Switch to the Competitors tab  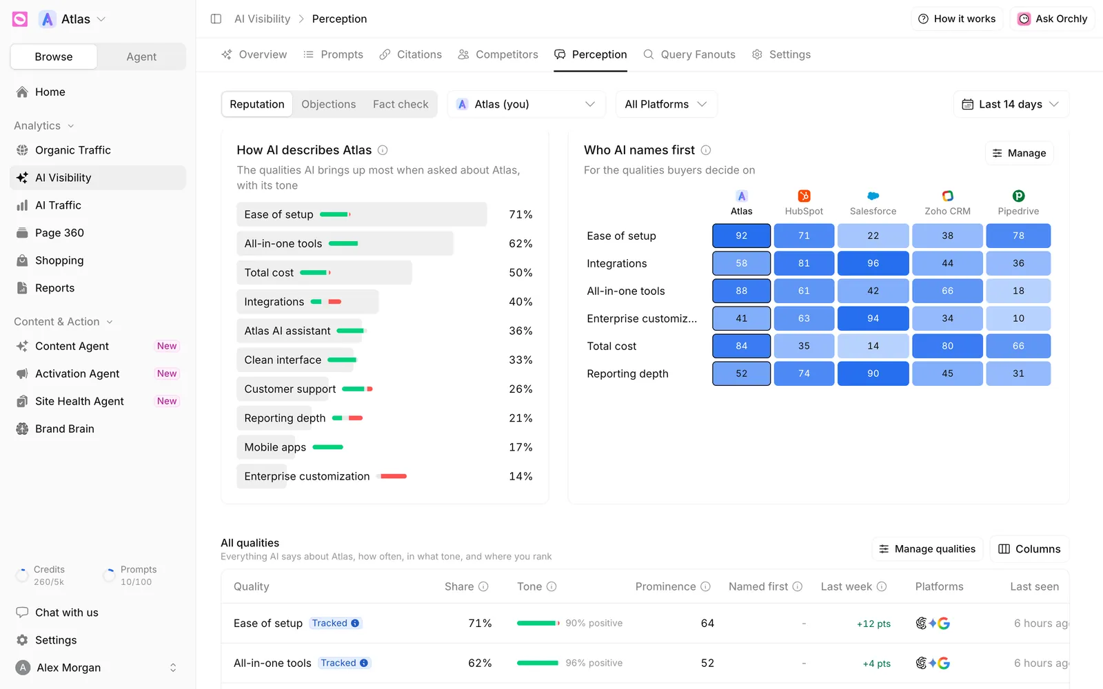point(498,54)
